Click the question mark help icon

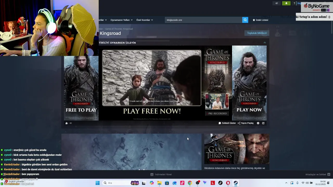pos(294,3)
